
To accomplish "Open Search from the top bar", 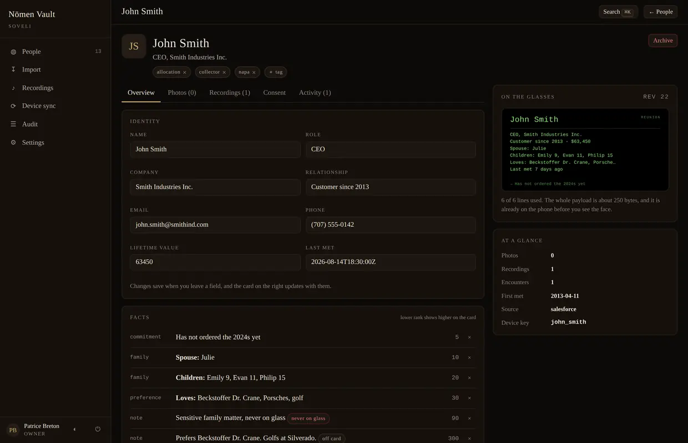I will (x=618, y=12).
